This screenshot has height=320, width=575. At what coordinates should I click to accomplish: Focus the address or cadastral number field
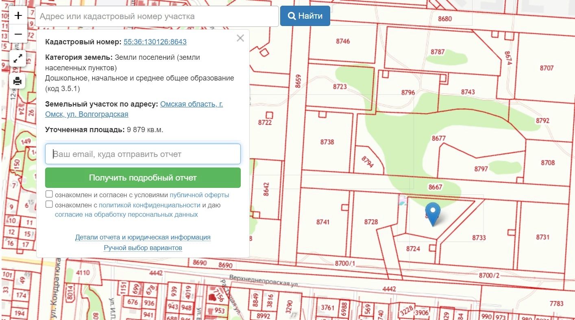[x=157, y=16]
